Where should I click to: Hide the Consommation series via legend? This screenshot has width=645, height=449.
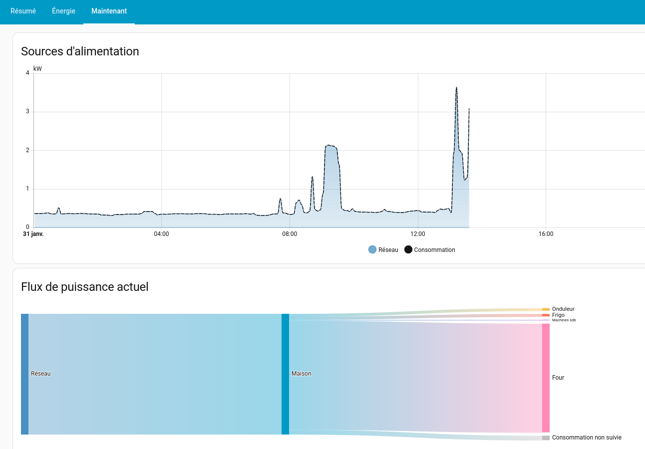[434, 250]
